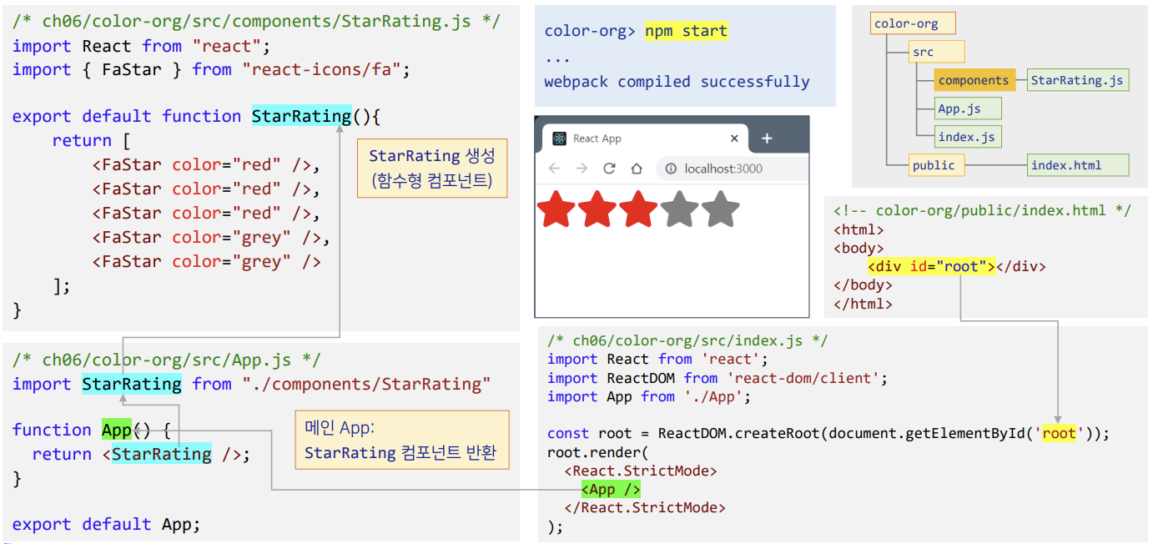
Task: Click the highlighted <App /> in index.js
Action: point(611,490)
